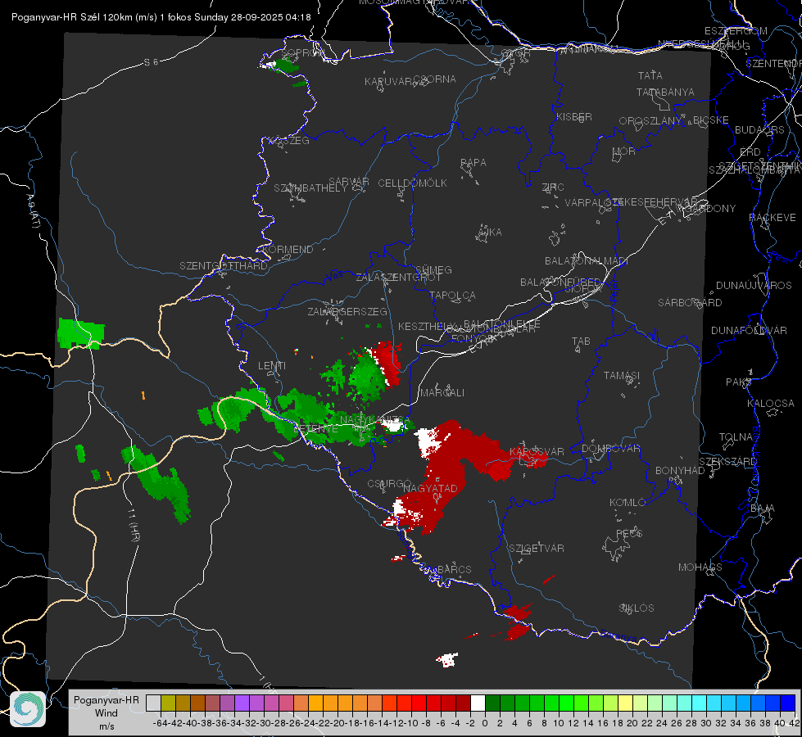802x737 pixels.
Task: Click the '42' value at the scale's end
Action: [794, 723]
